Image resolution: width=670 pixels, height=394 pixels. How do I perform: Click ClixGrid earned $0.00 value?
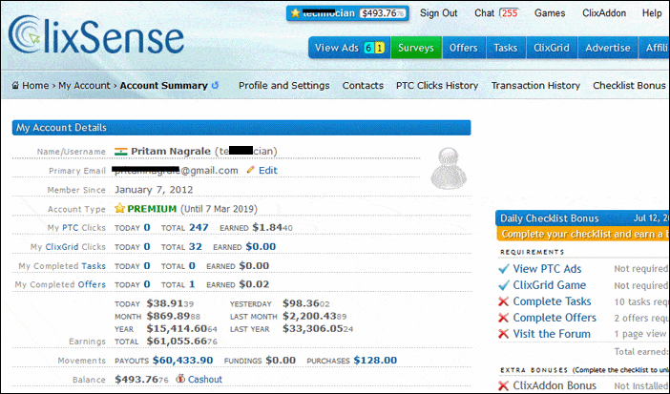(x=261, y=246)
